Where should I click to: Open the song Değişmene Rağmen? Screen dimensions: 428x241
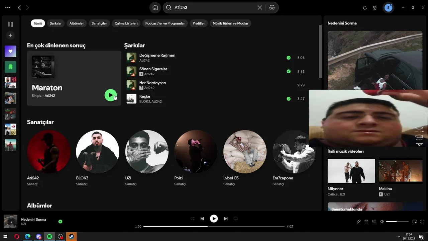(157, 55)
